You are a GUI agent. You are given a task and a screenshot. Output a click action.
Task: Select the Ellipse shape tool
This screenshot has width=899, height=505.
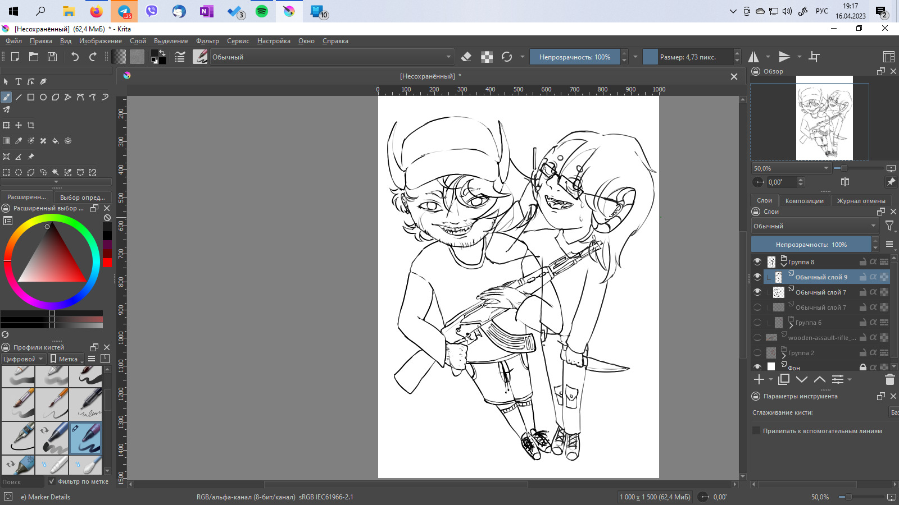(x=43, y=97)
